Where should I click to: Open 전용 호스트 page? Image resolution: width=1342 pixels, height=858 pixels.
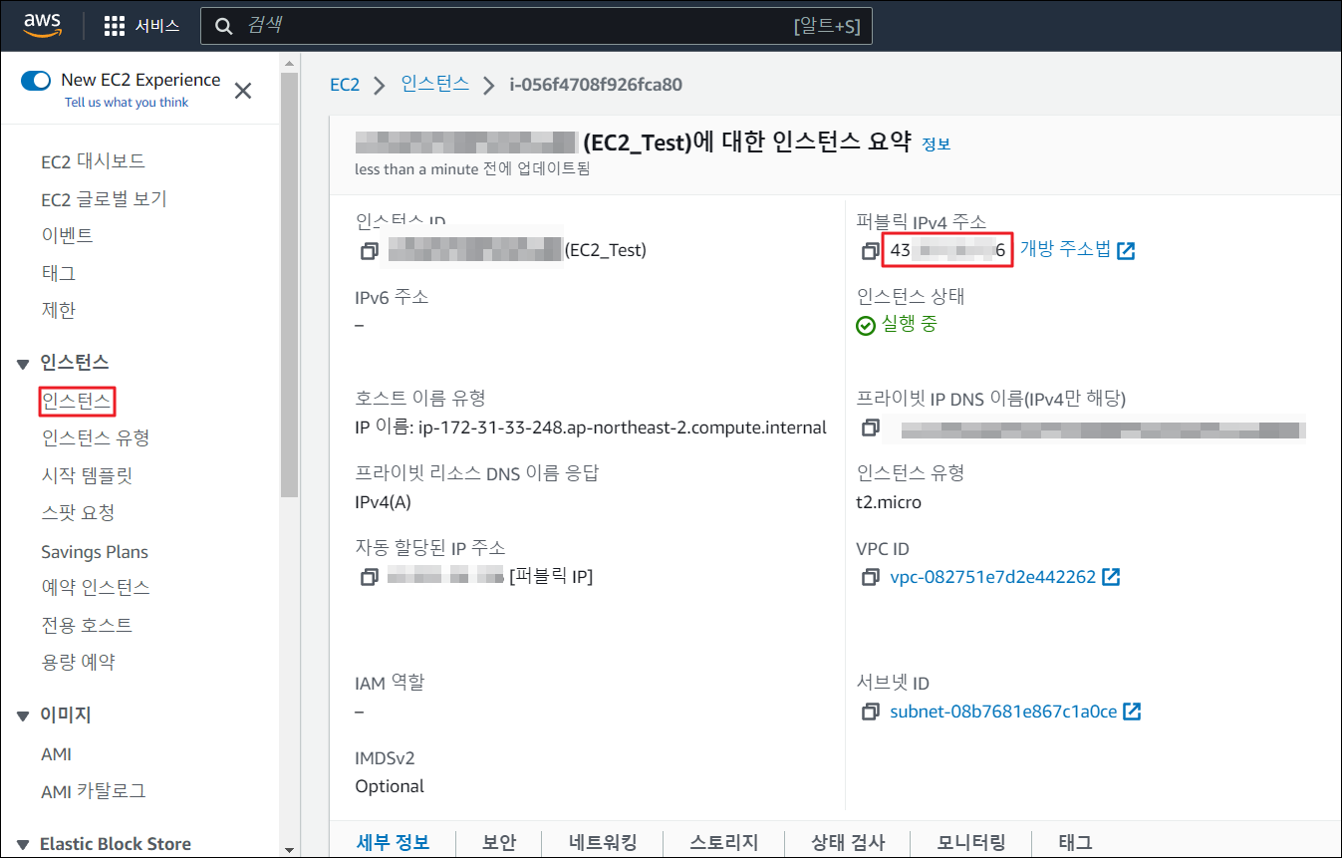point(87,625)
